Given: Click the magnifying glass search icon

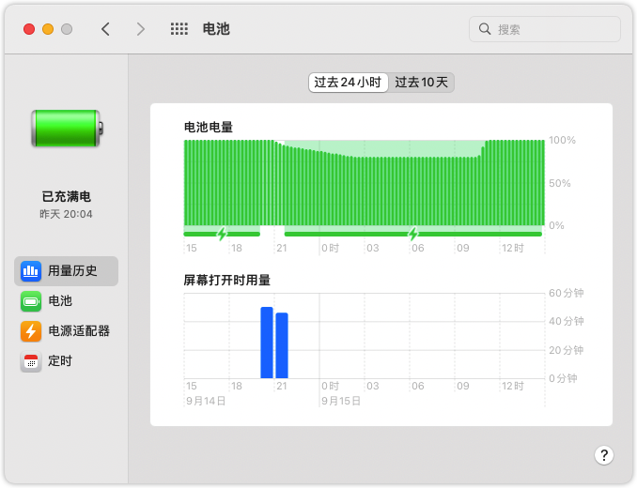Looking at the screenshot, I should pos(486,29).
